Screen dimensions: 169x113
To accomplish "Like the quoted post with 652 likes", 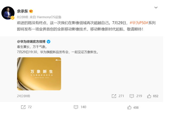I will [x=153, y=96].
